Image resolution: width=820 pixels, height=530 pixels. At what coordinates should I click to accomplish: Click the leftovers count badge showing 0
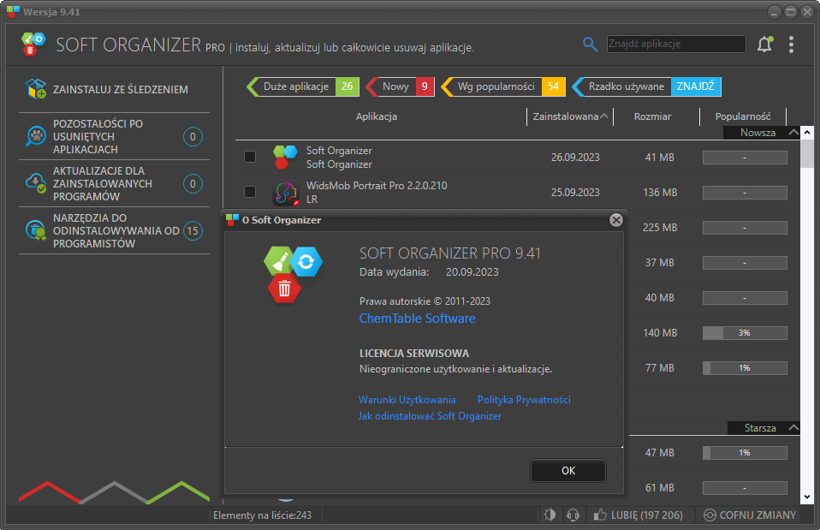click(x=193, y=137)
